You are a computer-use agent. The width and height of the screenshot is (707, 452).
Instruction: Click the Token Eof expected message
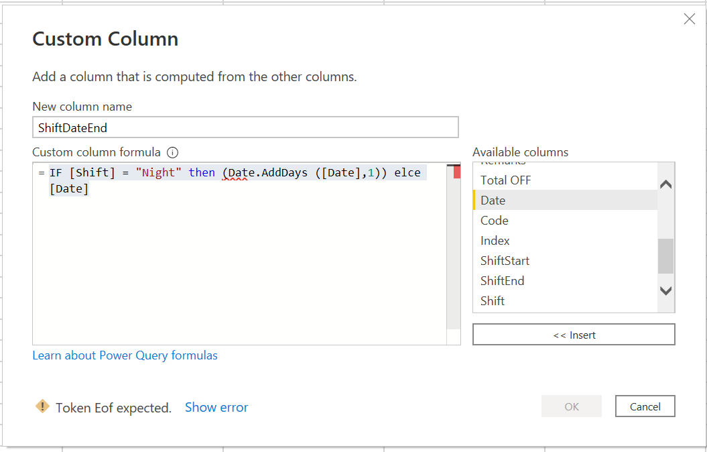tap(114, 408)
